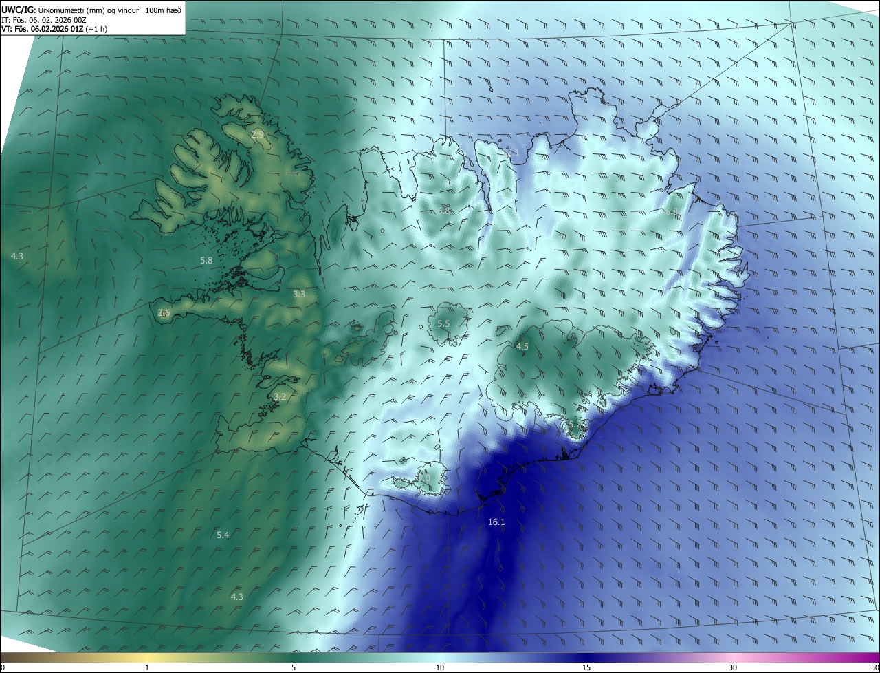Click the 15 tick on the color scale
Screen dimensions: 880x673
click(x=586, y=667)
